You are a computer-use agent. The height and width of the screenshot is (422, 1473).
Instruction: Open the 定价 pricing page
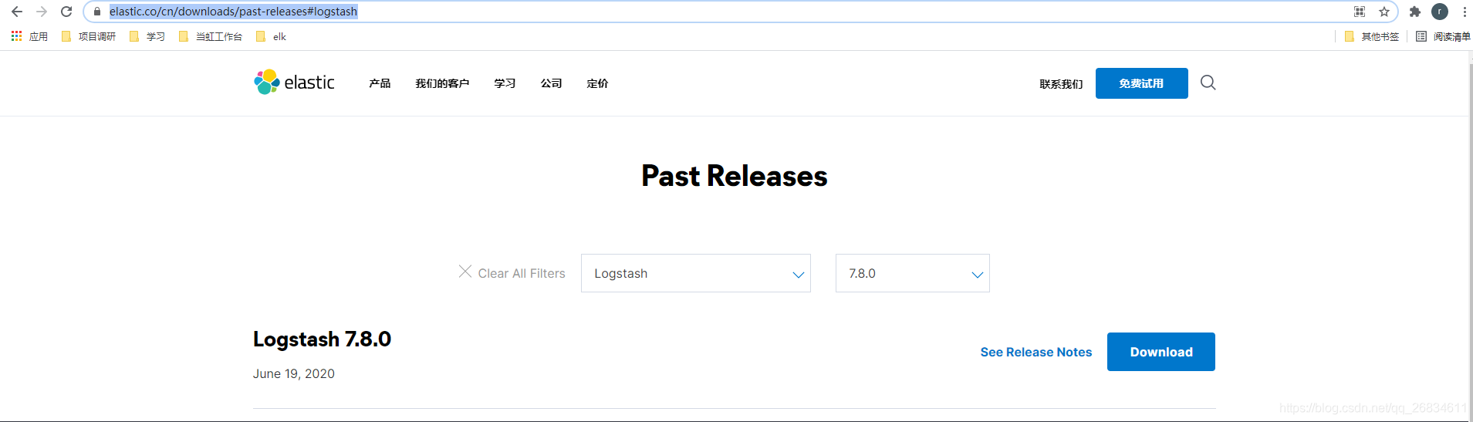coord(597,83)
